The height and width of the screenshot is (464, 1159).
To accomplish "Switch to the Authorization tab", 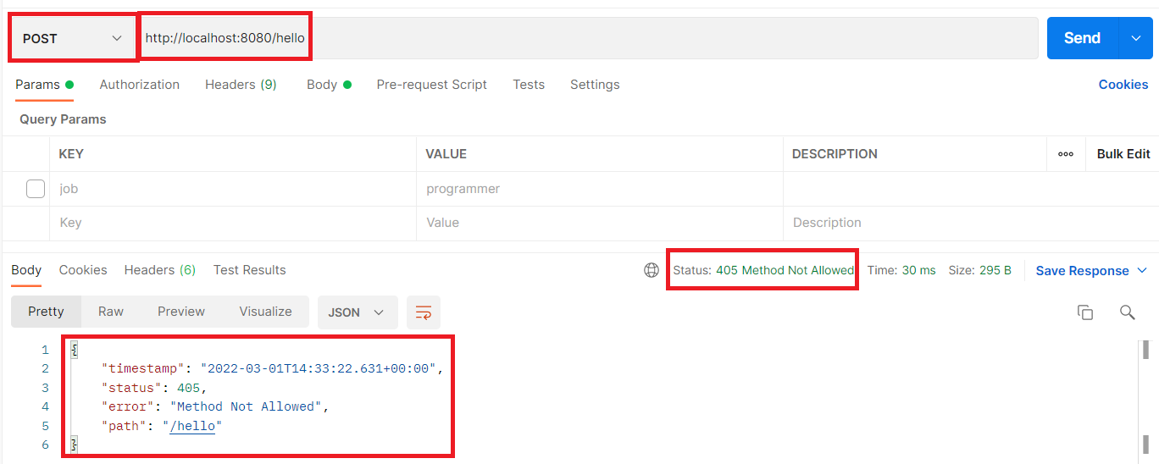I will 139,85.
